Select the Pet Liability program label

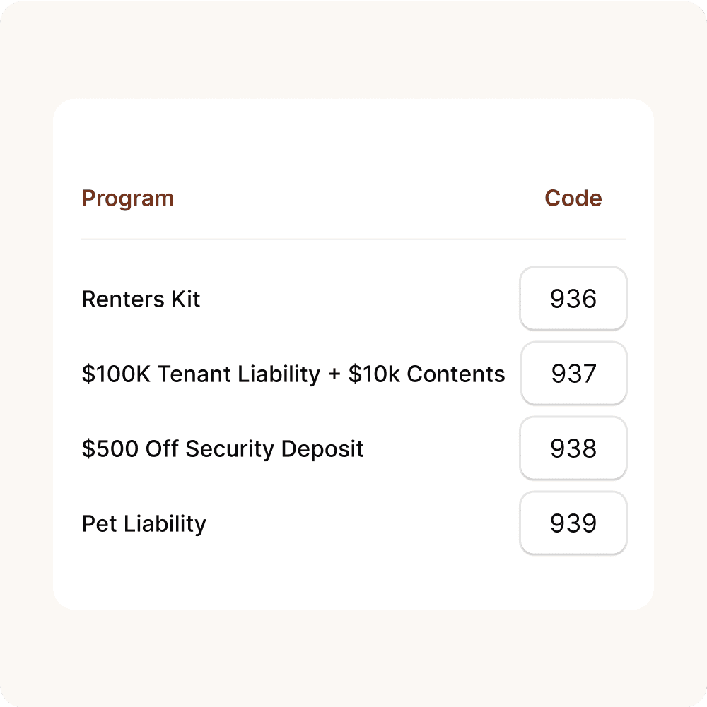tap(144, 524)
